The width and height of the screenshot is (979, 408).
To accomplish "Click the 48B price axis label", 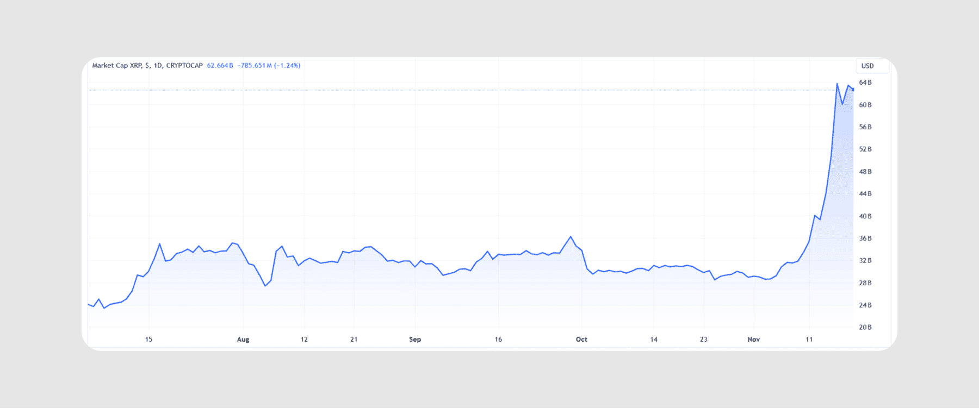I will coord(865,172).
